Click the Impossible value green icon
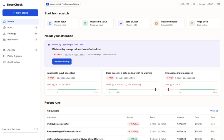 pos(85,23)
